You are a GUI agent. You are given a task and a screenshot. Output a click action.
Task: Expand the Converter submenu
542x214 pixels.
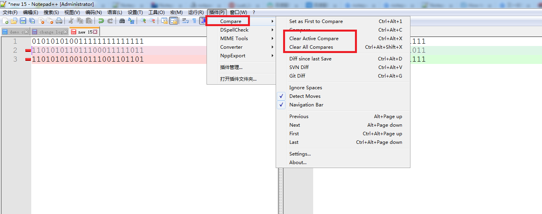(241, 47)
